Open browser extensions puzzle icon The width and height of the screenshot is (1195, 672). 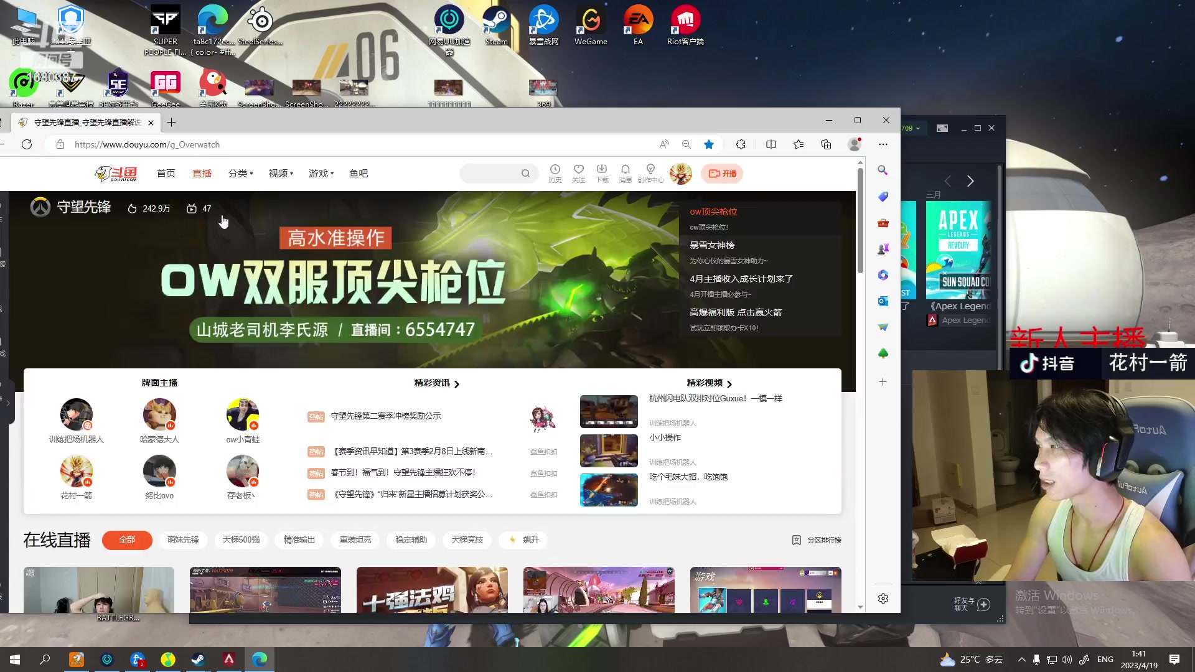point(741,144)
